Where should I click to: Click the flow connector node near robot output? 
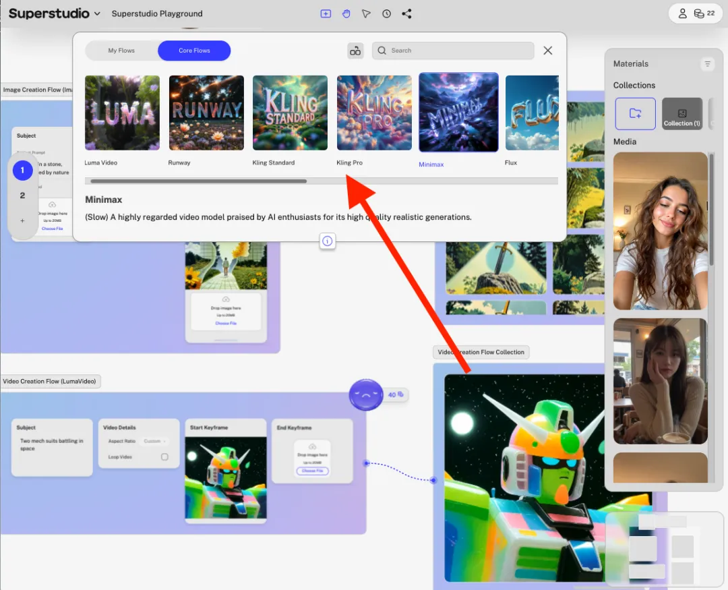coord(433,480)
